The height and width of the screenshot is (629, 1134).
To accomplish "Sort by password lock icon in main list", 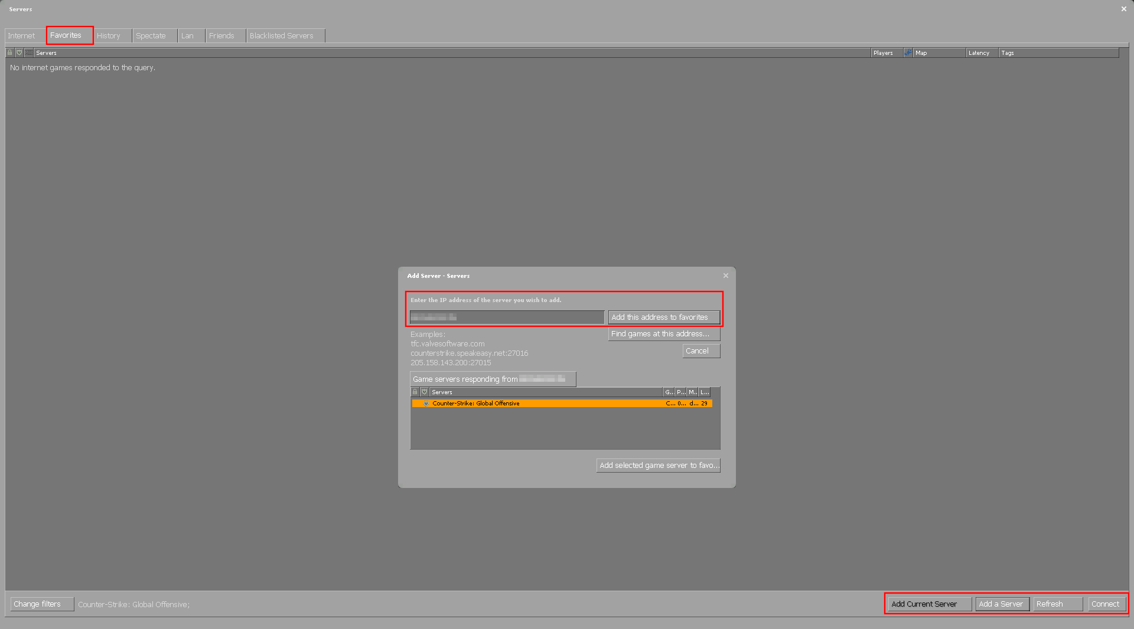I will pyautogui.click(x=9, y=53).
